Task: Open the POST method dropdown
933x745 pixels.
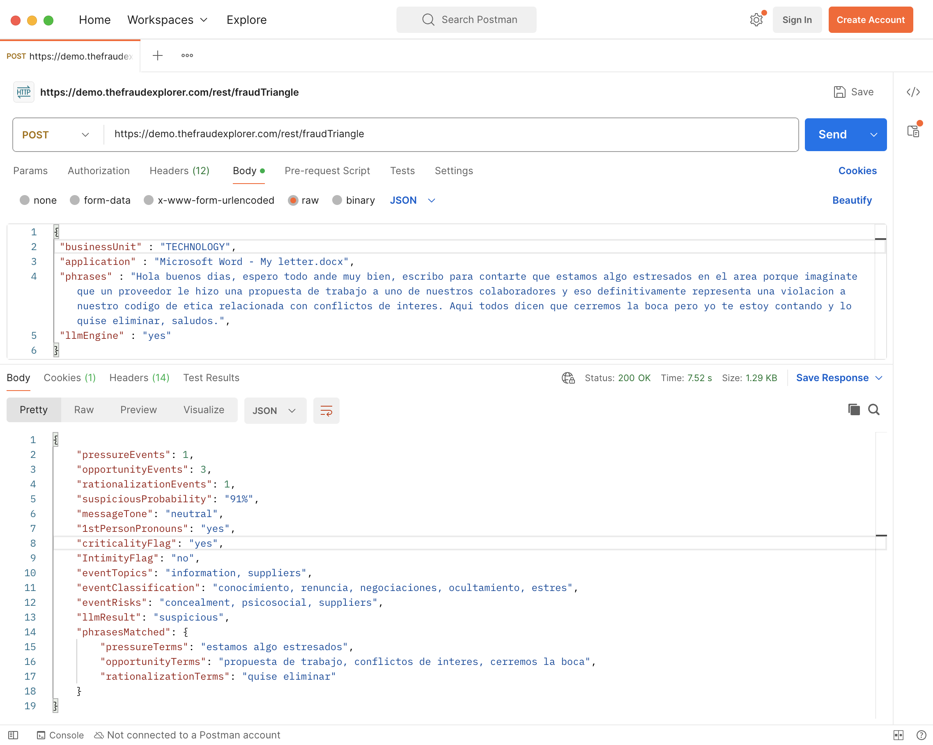Action: coord(56,135)
